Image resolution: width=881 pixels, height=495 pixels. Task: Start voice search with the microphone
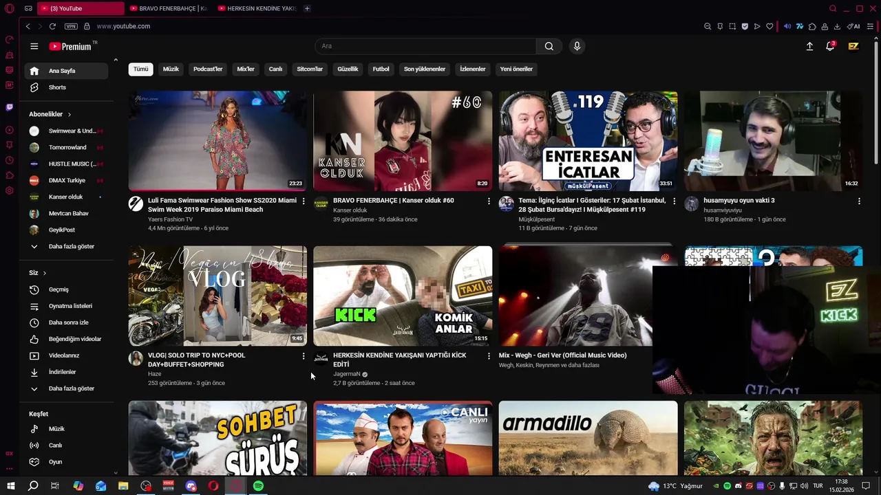pos(577,46)
